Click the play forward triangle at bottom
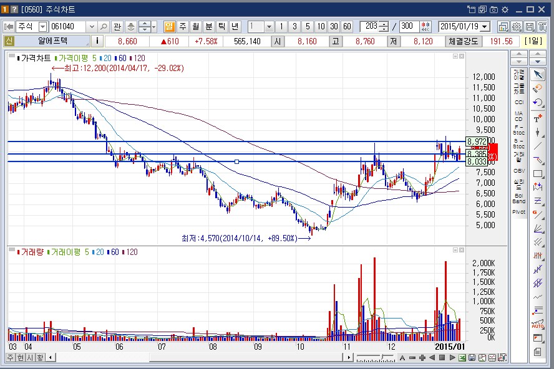This screenshot has height=369, width=554. [452, 358]
